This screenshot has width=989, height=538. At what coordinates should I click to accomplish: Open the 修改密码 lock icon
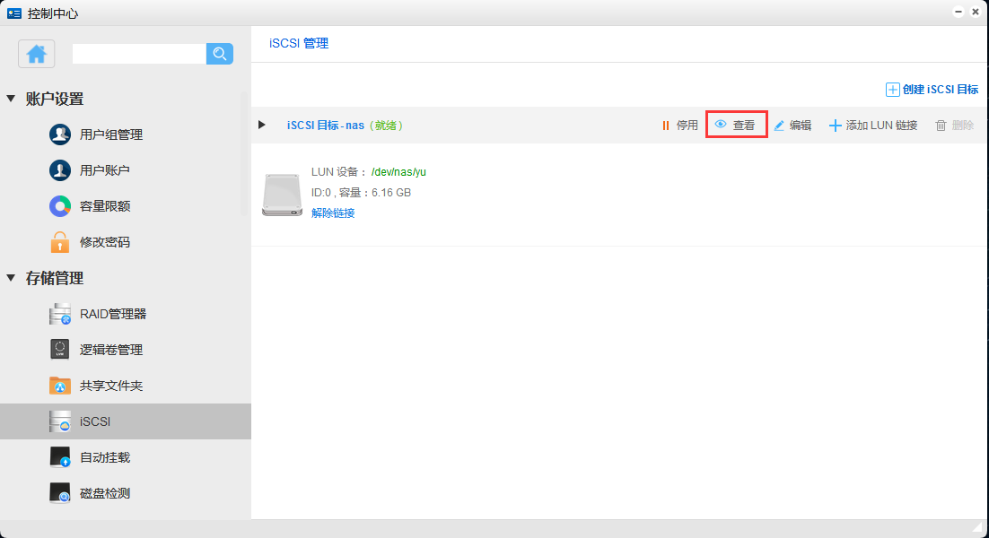(60, 242)
